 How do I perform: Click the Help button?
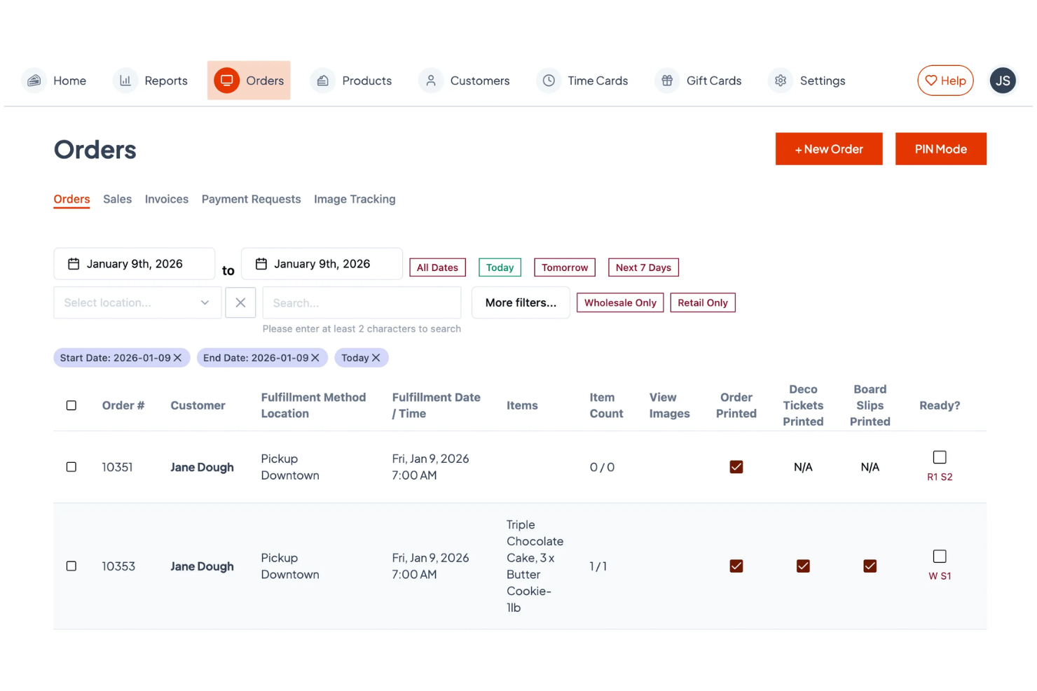click(x=945, y=81)
